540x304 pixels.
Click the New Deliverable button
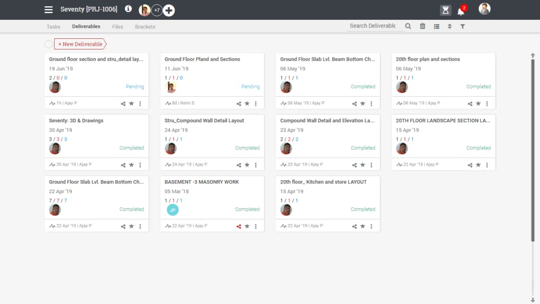(80, 44)
